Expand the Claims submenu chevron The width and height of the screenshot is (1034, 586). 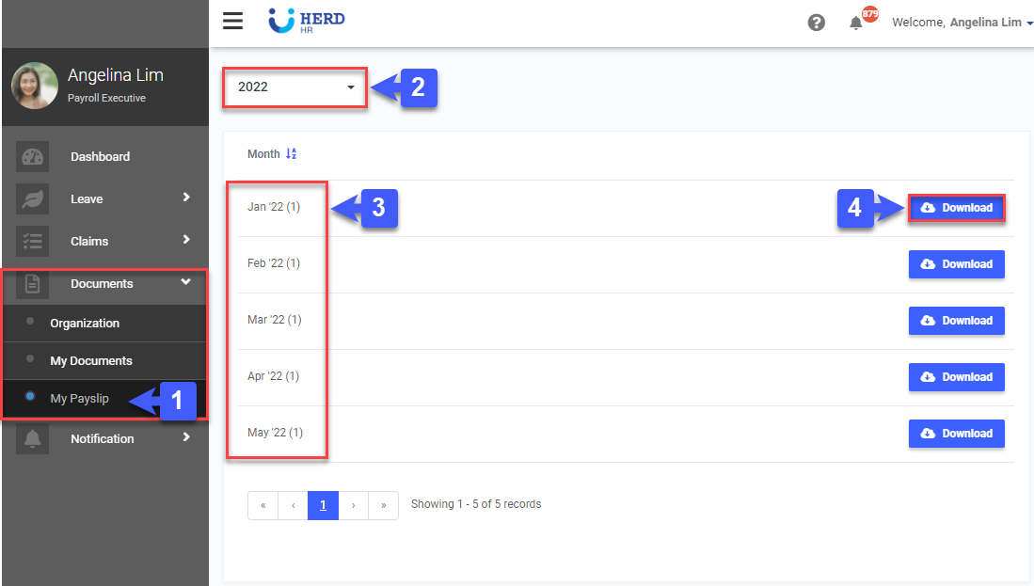186,240
